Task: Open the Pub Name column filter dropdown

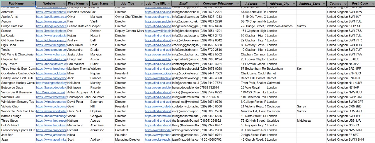Action: [33, 4]
